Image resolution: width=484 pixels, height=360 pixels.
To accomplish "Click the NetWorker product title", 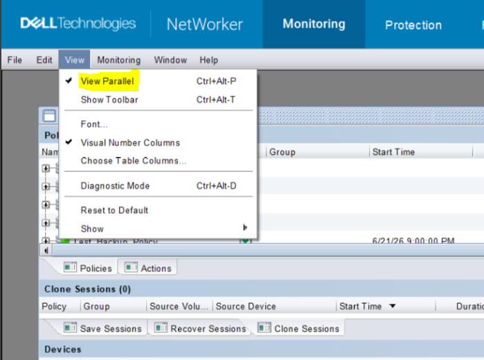I will point(205,24).
